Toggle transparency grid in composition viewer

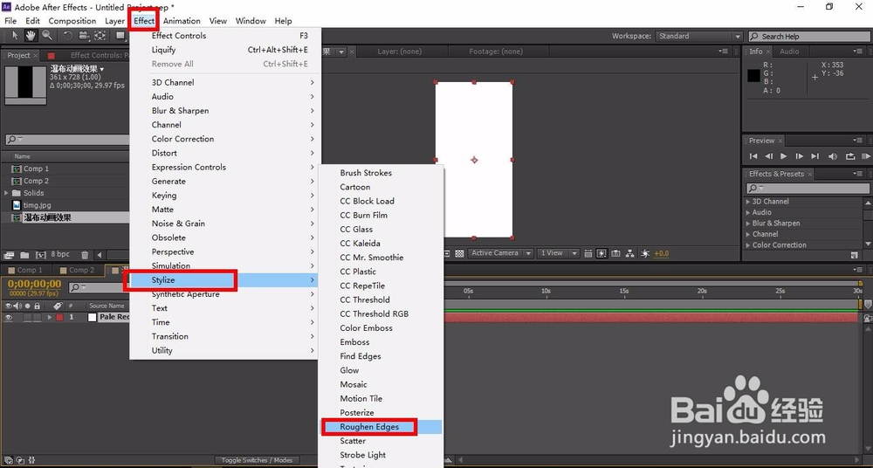click(x=459, y=253)
